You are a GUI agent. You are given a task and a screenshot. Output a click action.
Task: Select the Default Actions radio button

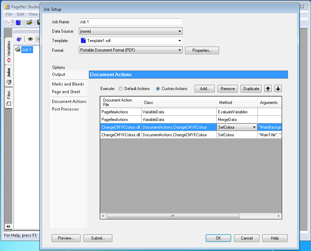pyautogui.click(x=121, y=89)
